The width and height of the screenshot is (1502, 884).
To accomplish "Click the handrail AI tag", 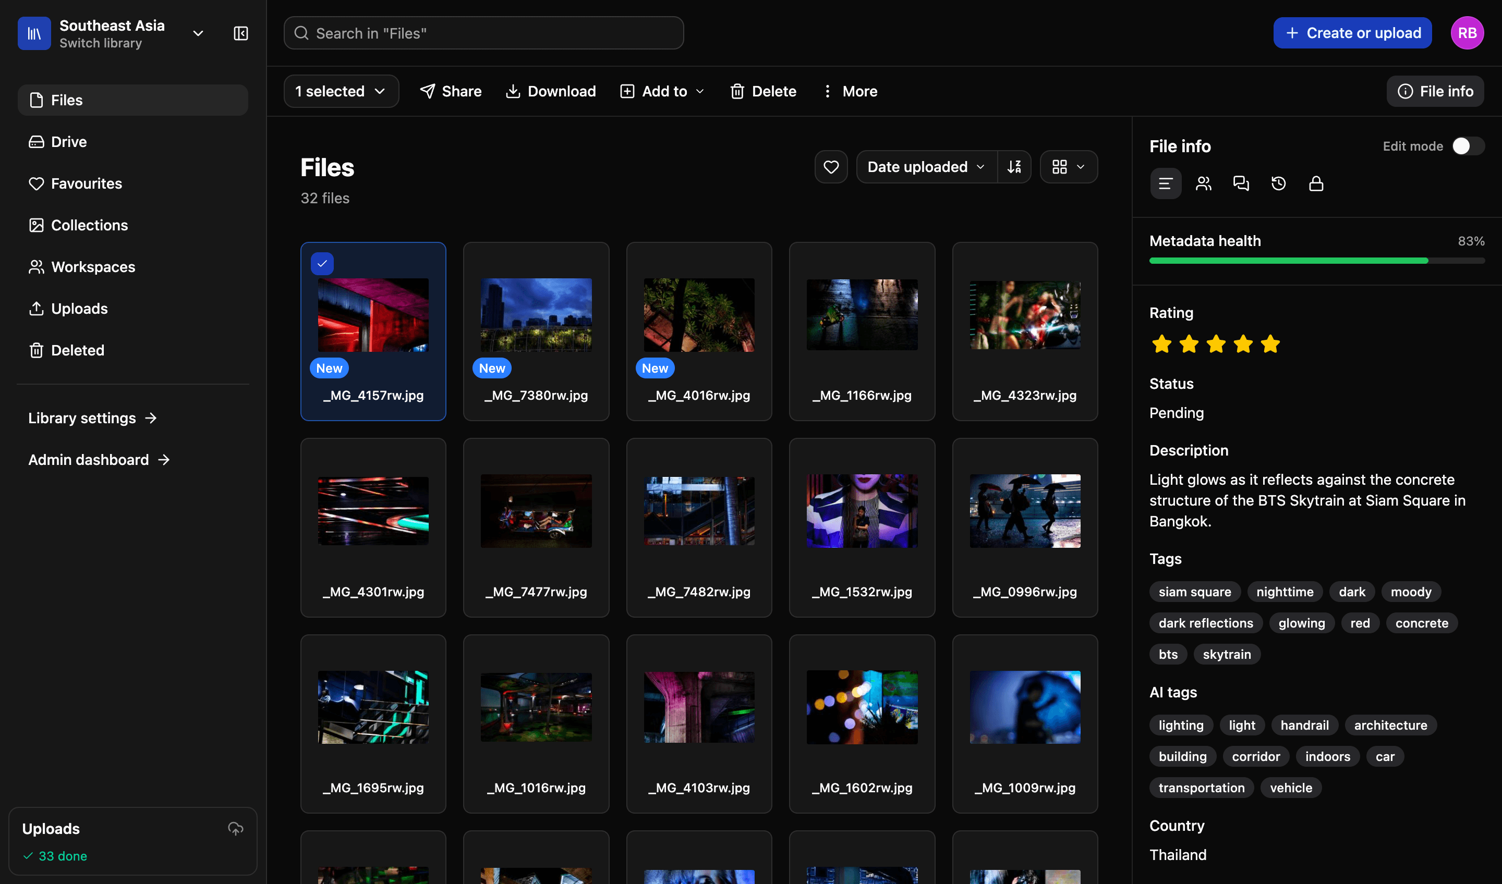I will 1304,725.
